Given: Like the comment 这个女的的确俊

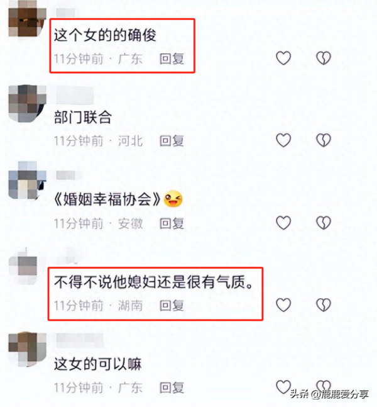Looking at the screenshot, I should pyautogui.click(x=283, y=58).
